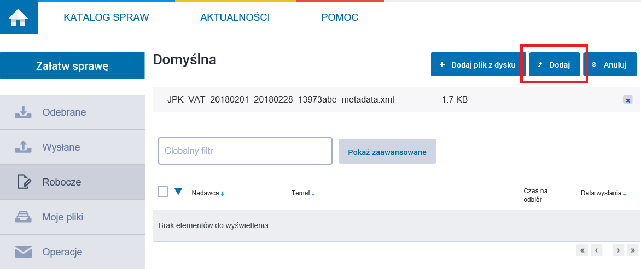Viewport: 641px width, 269px height.
Task: Open the Operacje envelope icon
Action: tap(24, 252)
